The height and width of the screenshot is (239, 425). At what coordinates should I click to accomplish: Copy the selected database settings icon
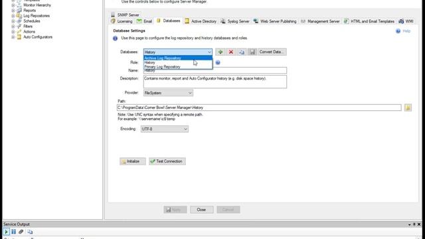pyautogui.click(x=242, y=52)
